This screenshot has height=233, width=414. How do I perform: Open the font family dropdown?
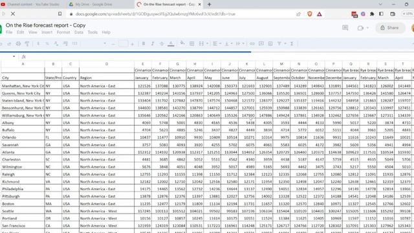click(94, 44)
